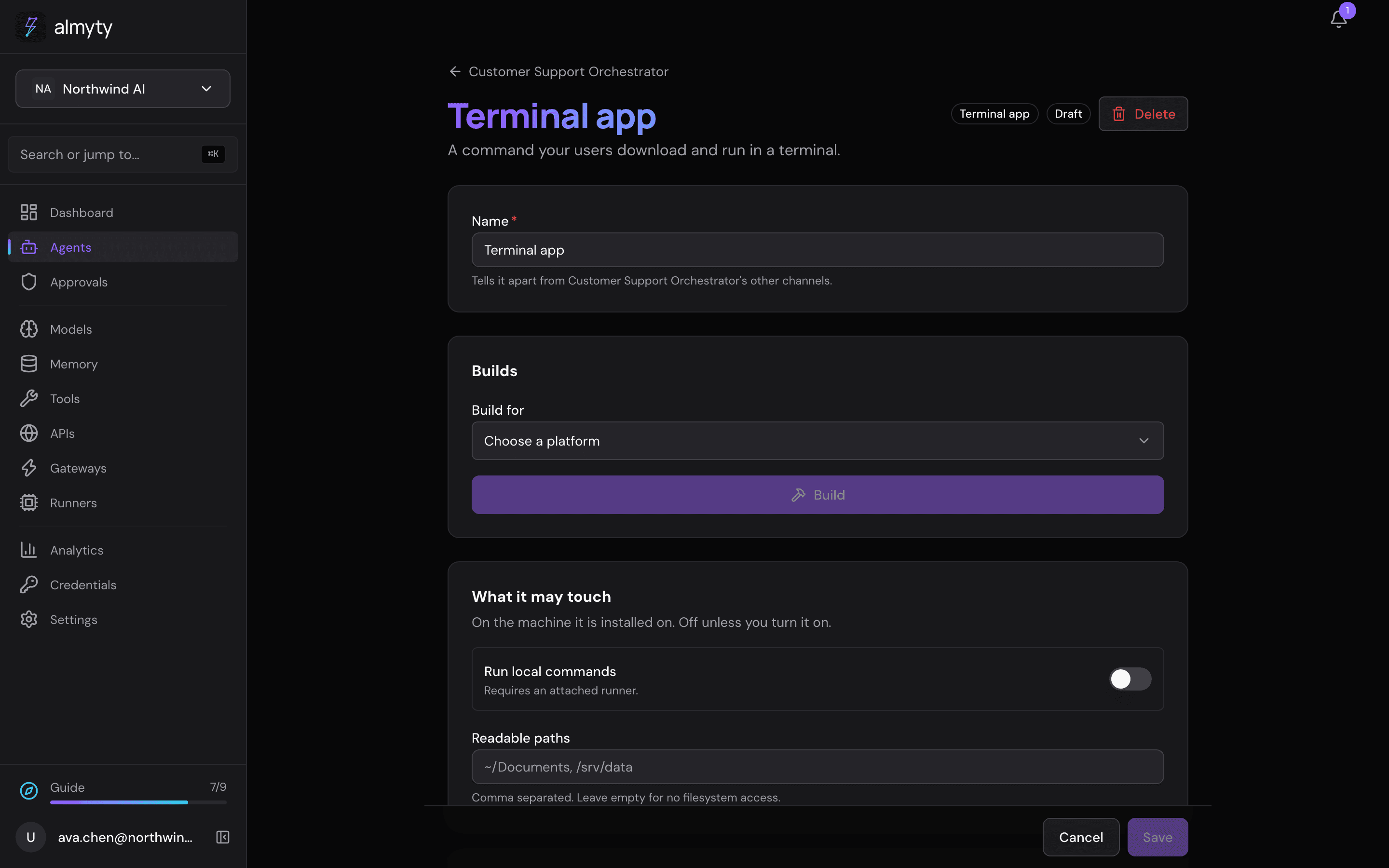Collapse the sidebar panel icon
The image size is (1389, 868).
[x=223, y=837]
